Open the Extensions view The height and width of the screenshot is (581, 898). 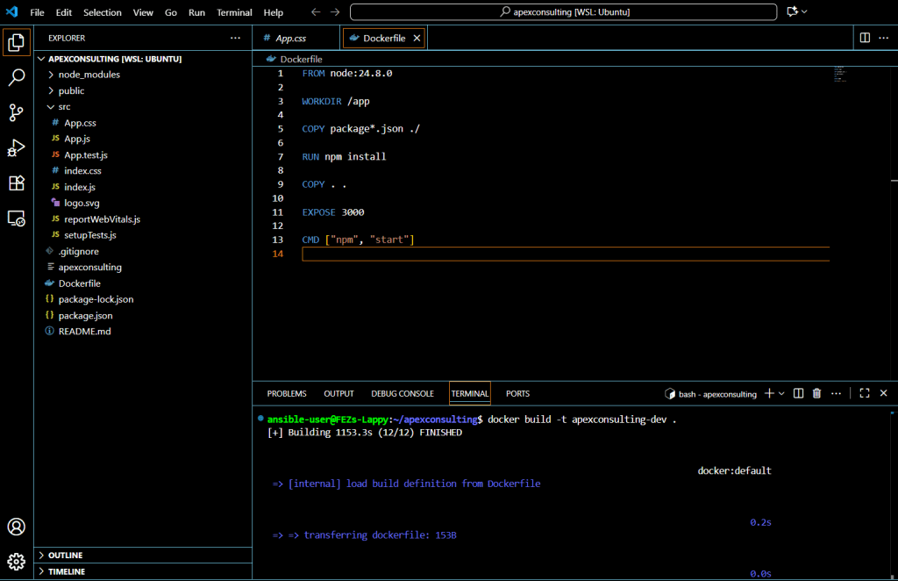[16, 183]
